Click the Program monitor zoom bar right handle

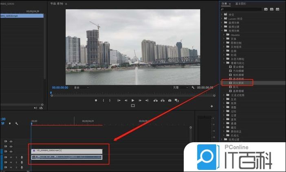(214, 95)
